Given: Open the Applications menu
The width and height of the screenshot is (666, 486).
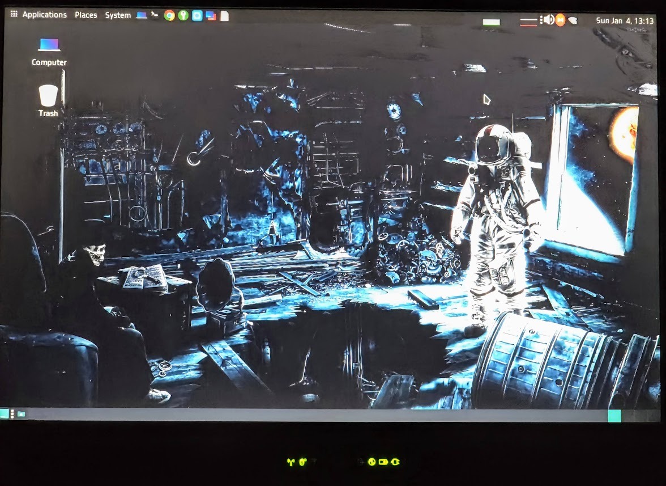Looking at the screenshot, I should 45,14.
